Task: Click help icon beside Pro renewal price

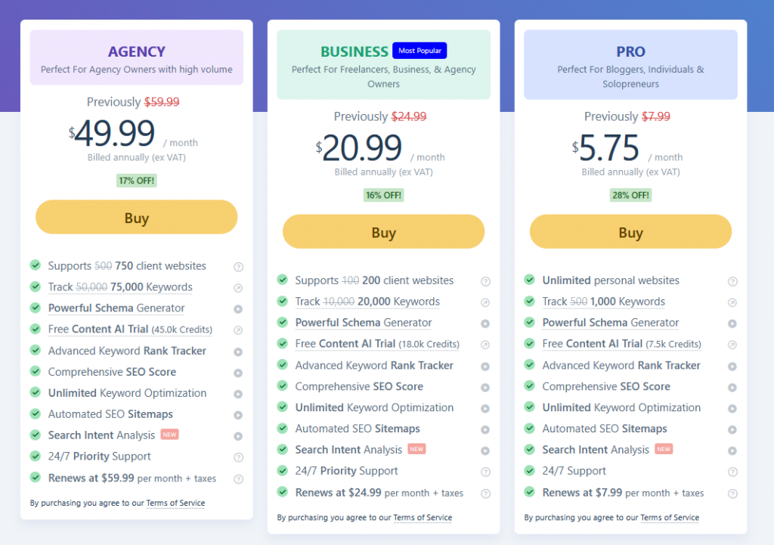Action: tap(732, 494)
